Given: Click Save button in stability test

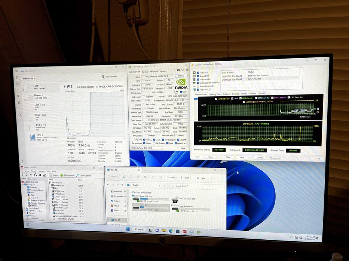Looking at the screenshot, I should [242, 157].
